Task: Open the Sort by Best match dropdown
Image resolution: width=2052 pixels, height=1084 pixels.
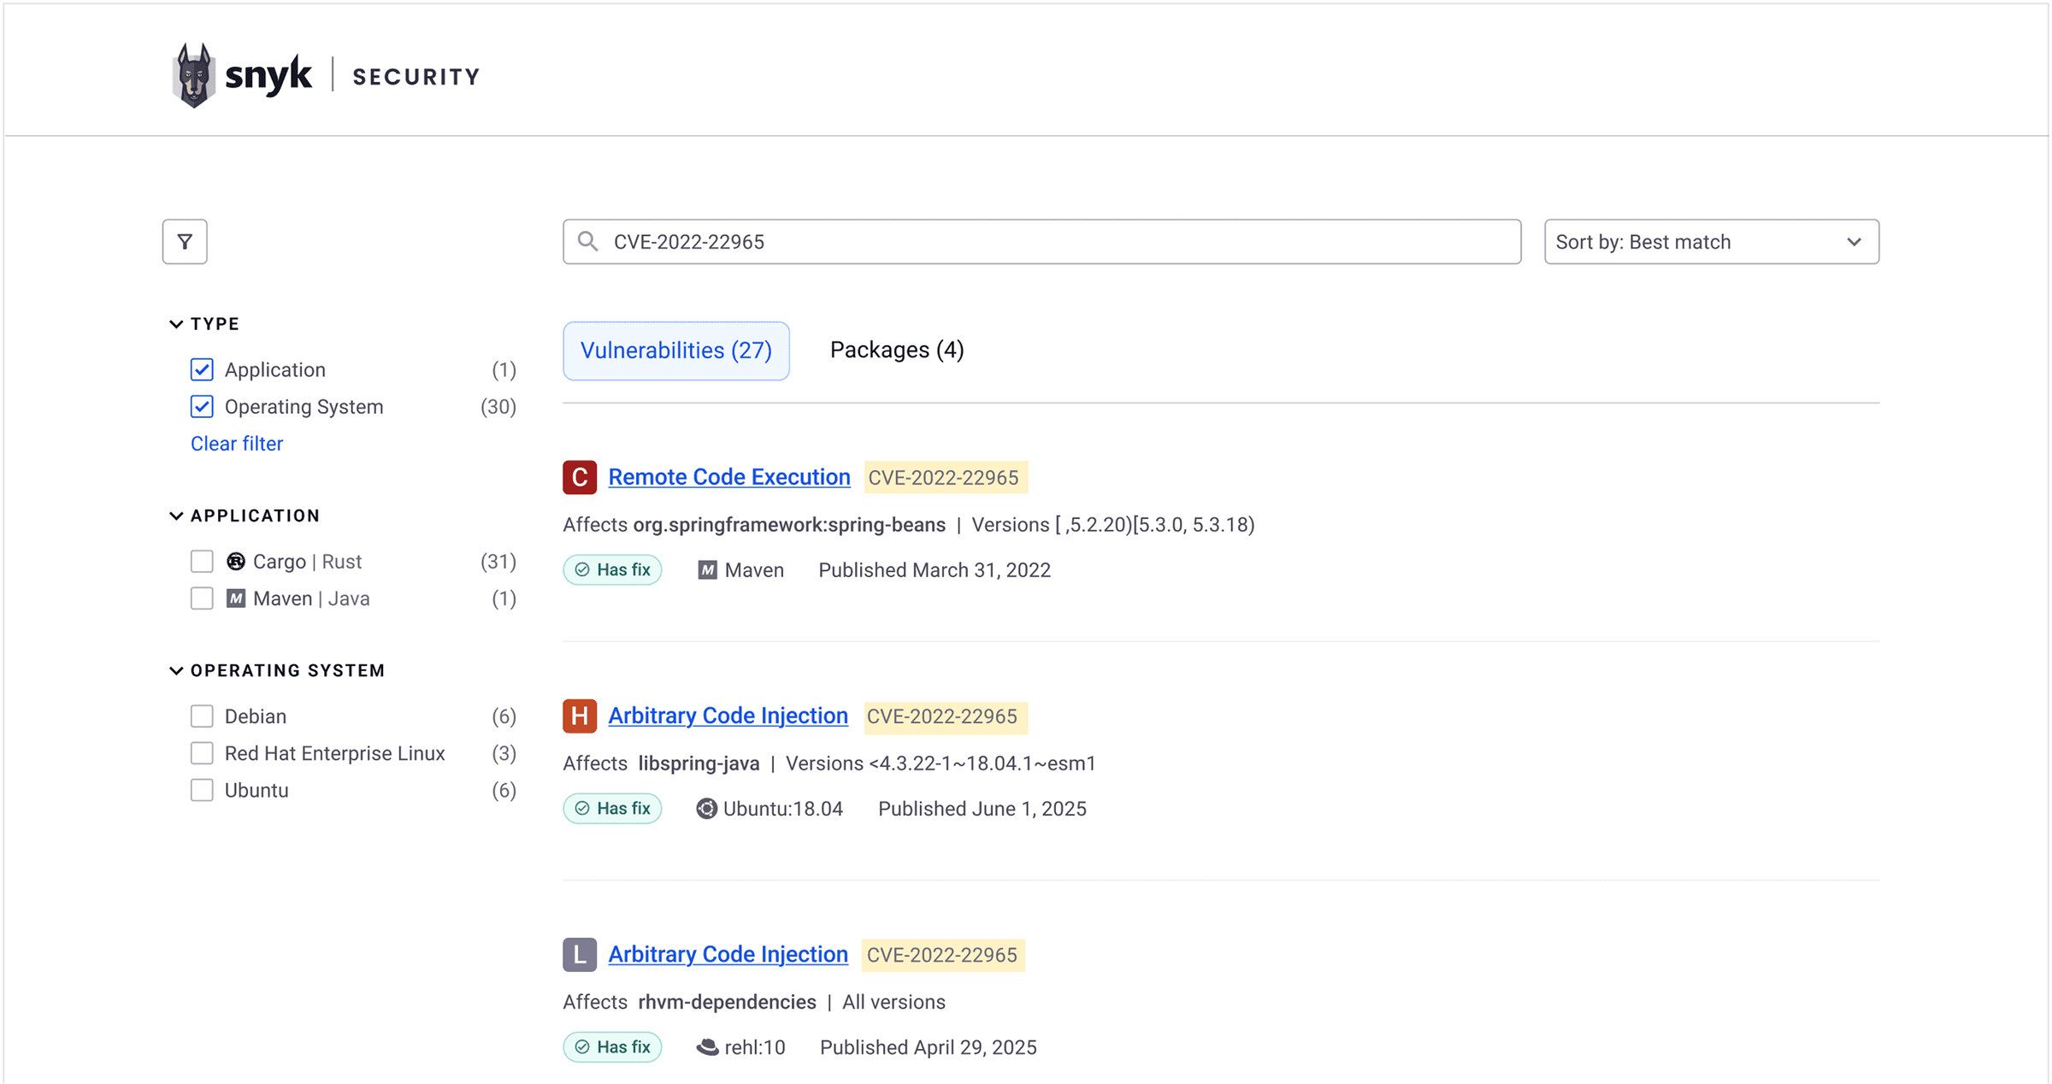Action: pyautogui.click(x=1712, y=242)
